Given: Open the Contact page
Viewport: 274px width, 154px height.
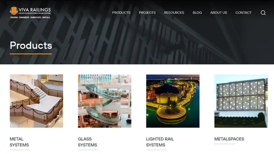Looking at the screenshot, I should [243, 12].
